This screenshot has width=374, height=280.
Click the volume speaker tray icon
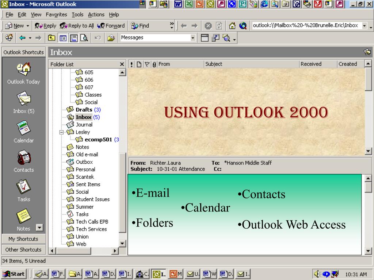coord(317,274)
